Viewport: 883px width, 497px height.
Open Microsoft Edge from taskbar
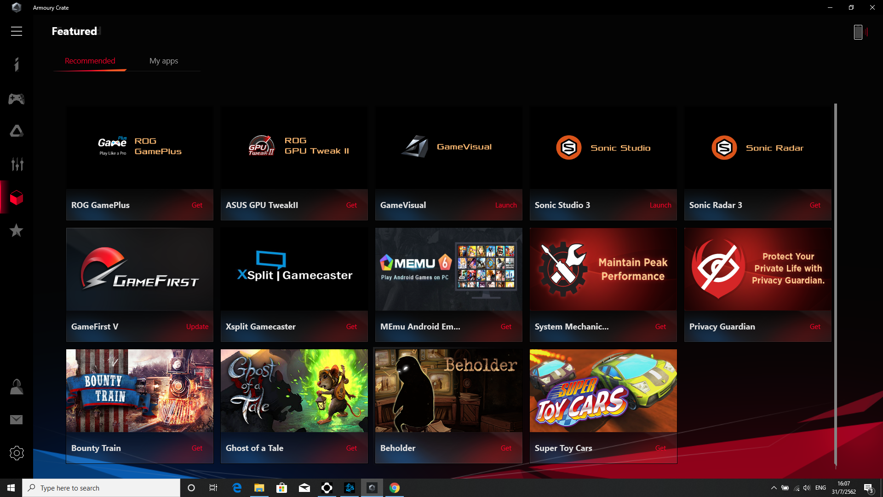click(x=237, y=488)
